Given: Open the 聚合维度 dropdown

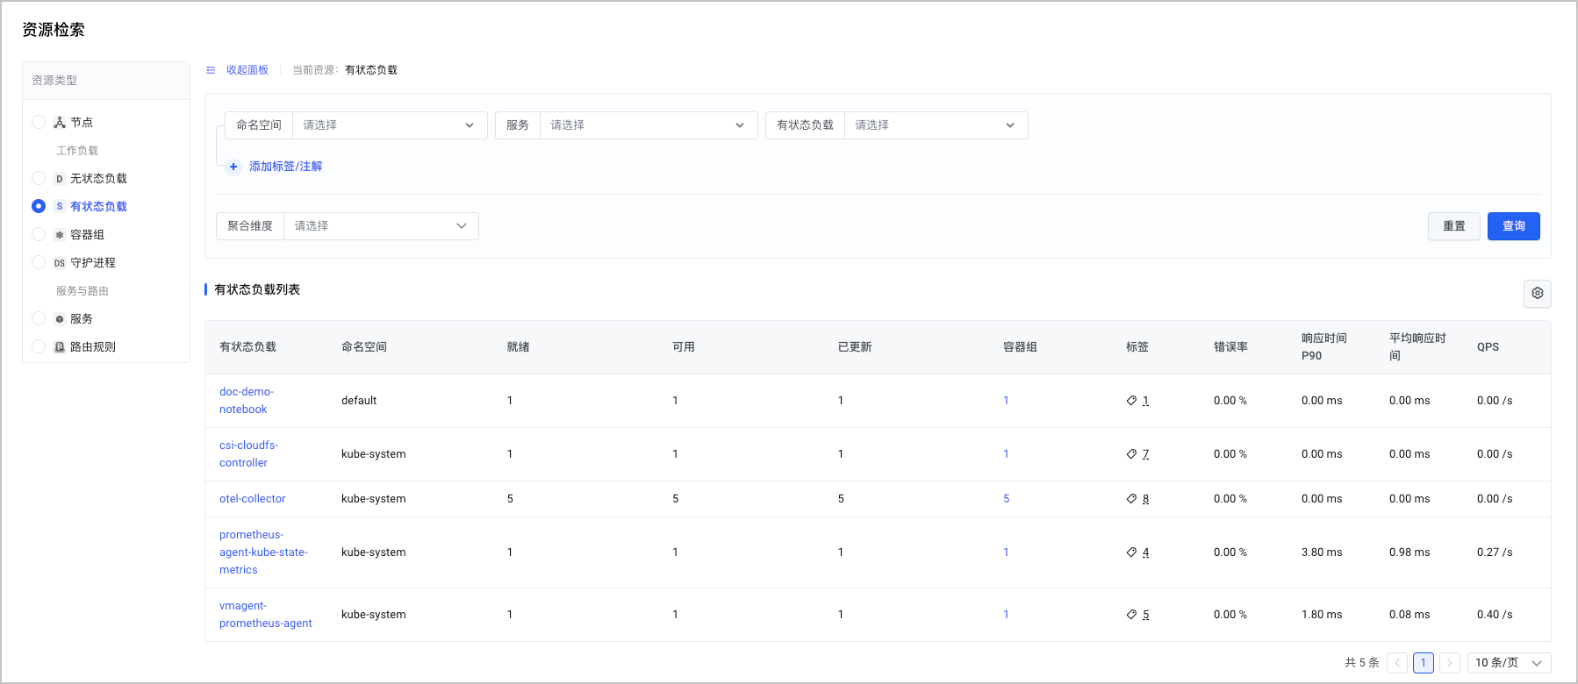Looking at the screenshot, I should (381, 226).
